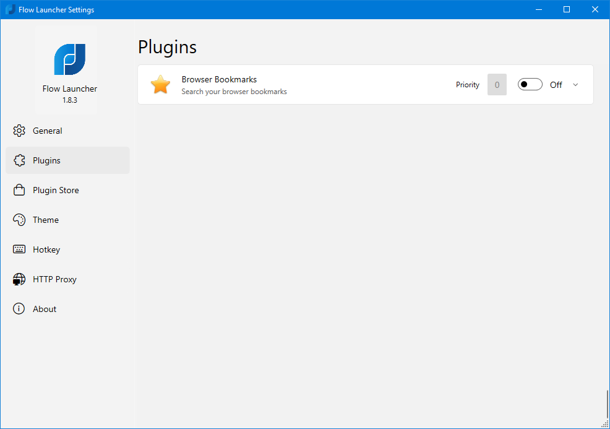The height and width of the screenshot is (429, 610).
Task: Click the title bar Flow Launcher icon
Action: coord(10,9)
